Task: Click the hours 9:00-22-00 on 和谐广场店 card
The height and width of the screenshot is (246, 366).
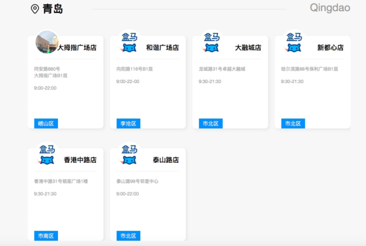Action: [x=128, y=81]
